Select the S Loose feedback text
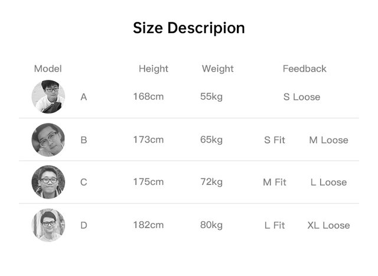The width and height of the screenshot is (378, 276). (302, 97)
